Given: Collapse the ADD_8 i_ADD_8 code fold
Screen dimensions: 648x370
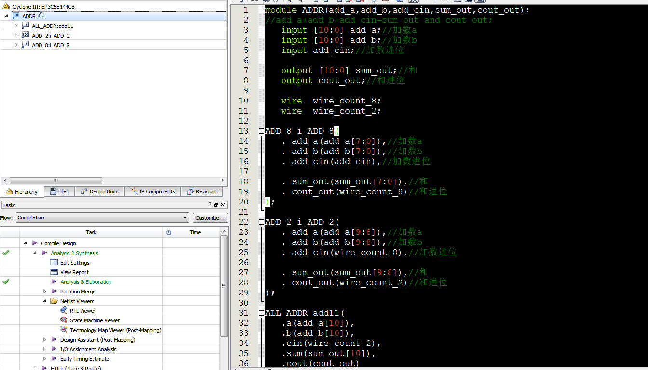Looking at the screenshot, I should point(261,131).
